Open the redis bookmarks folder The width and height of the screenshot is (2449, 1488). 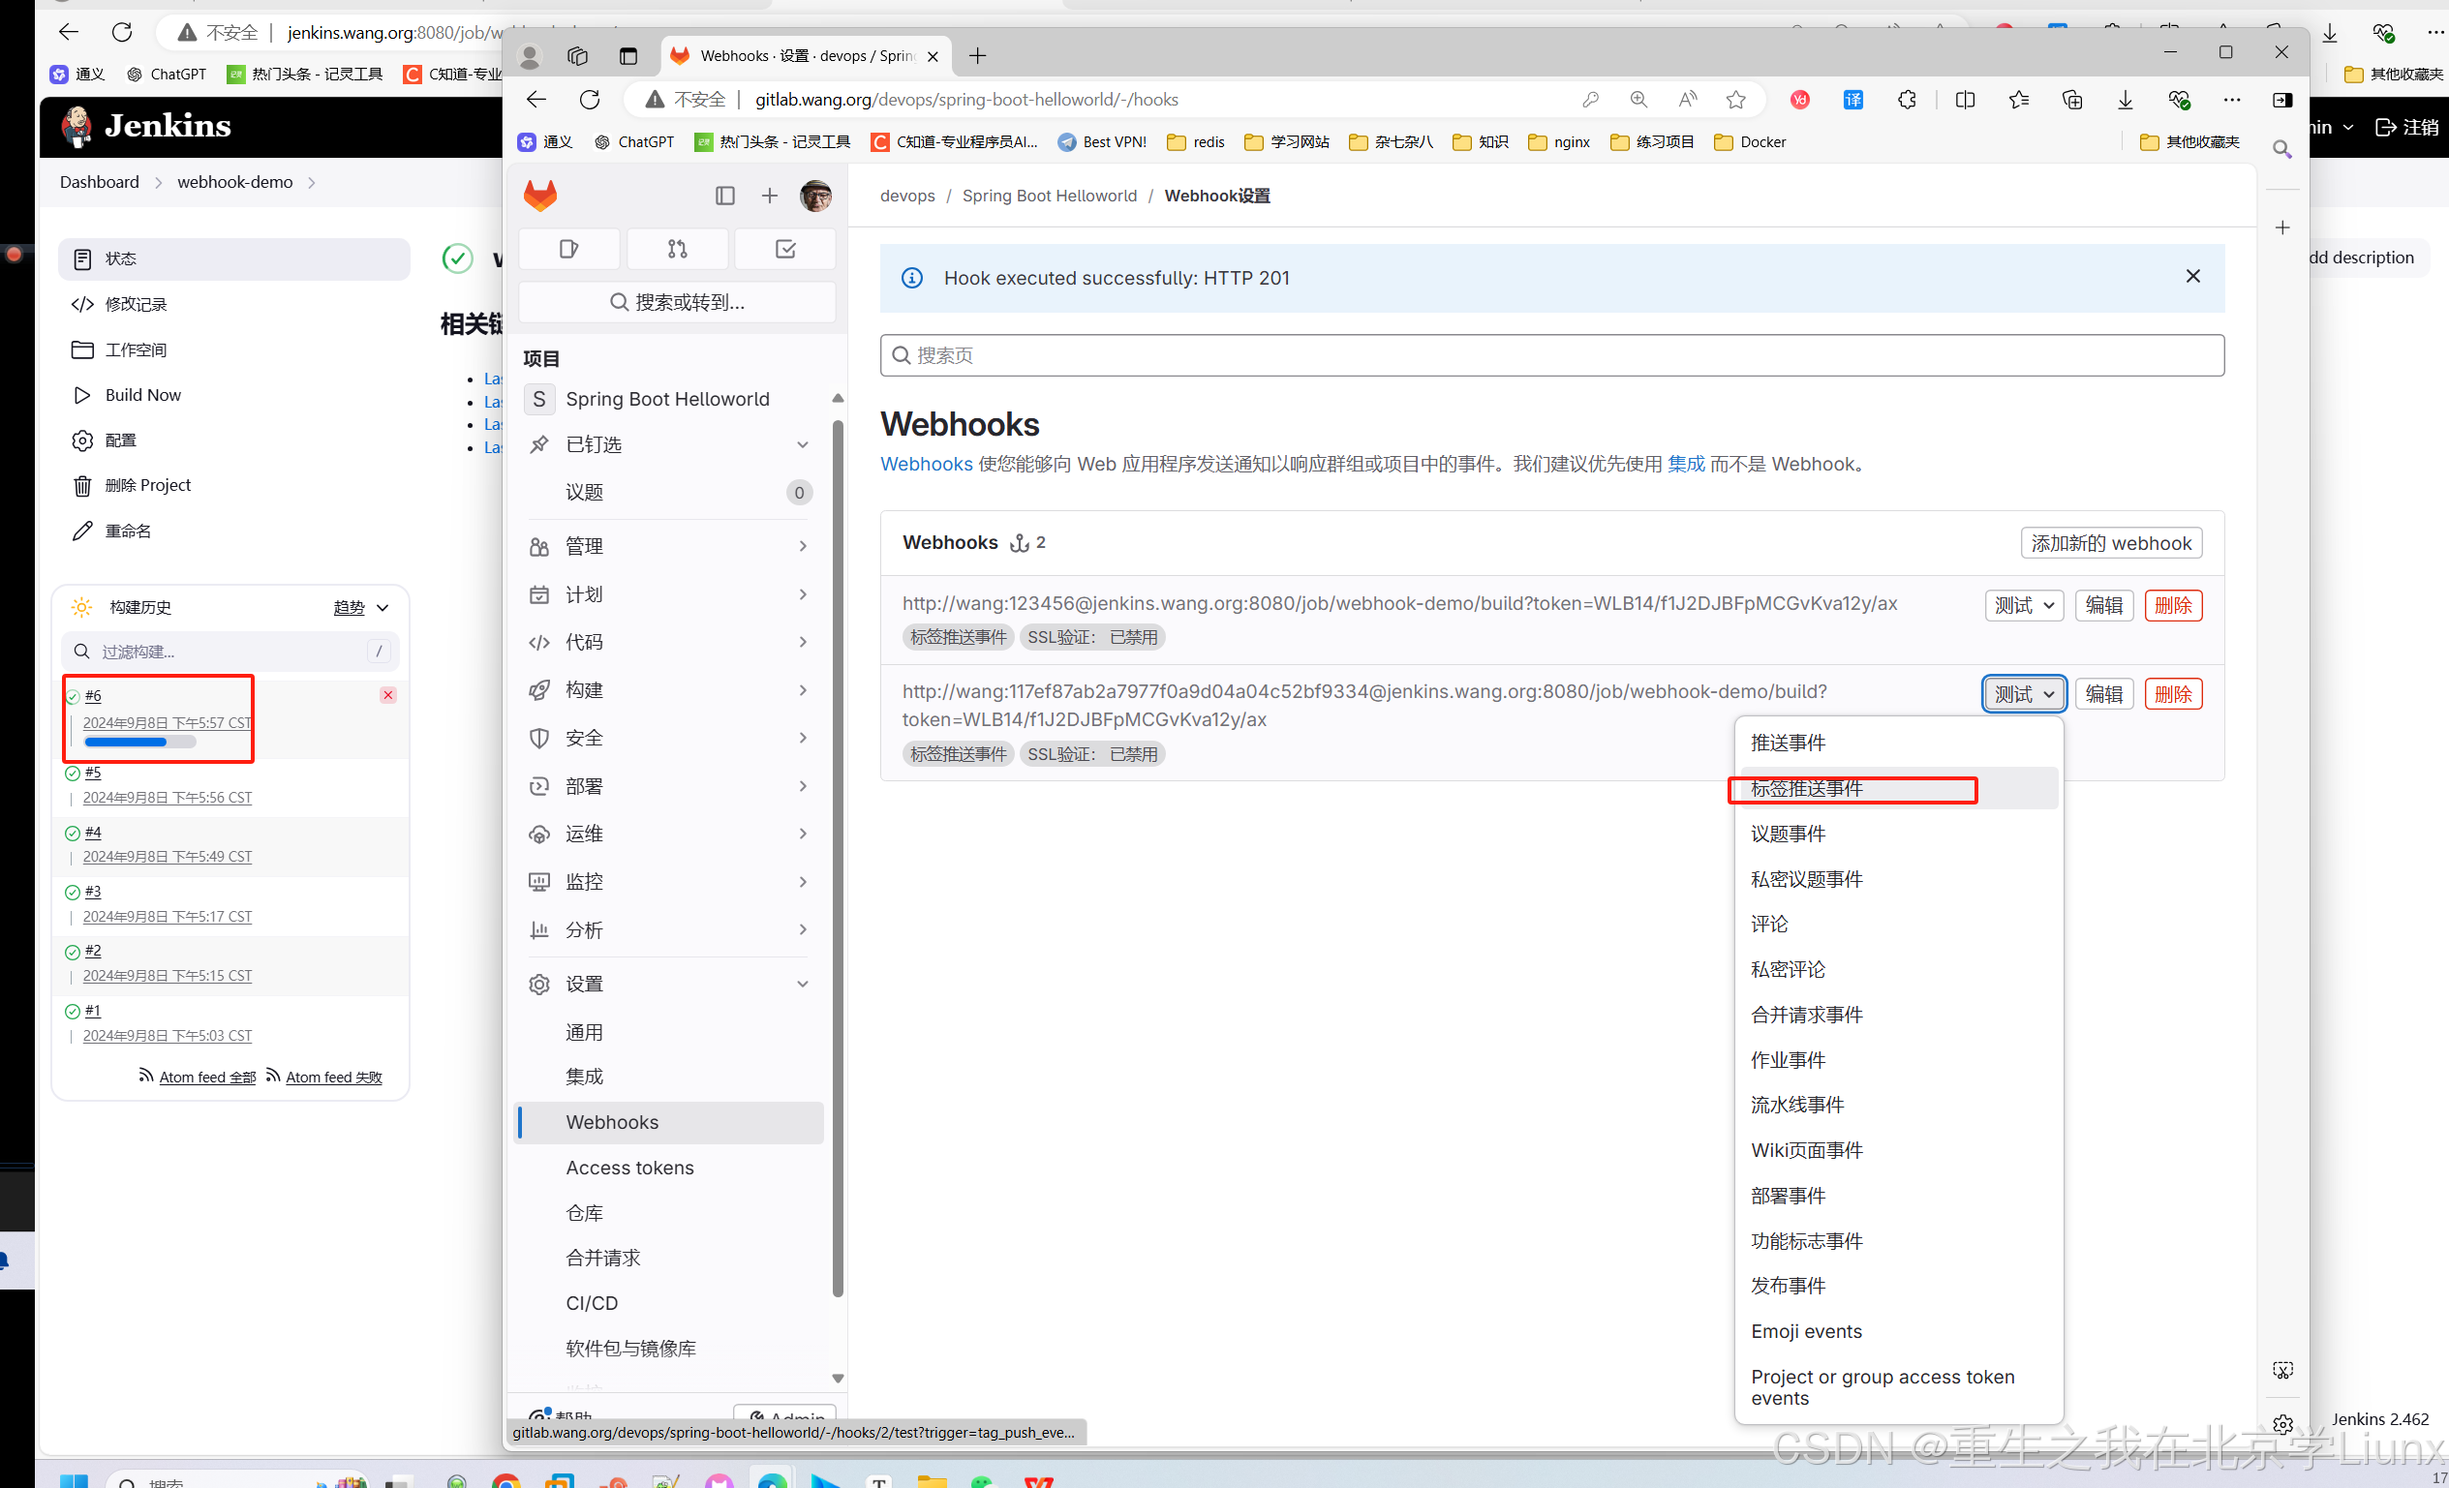(x=1196, y=142)
